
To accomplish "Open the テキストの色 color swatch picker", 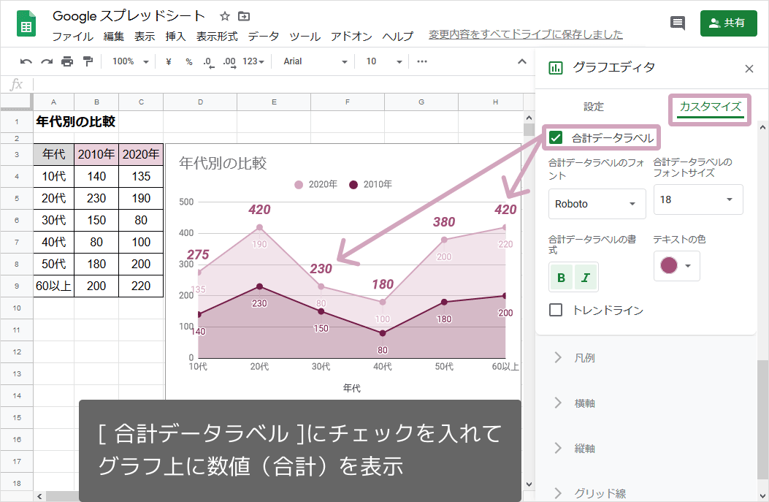I will [676, 266].
